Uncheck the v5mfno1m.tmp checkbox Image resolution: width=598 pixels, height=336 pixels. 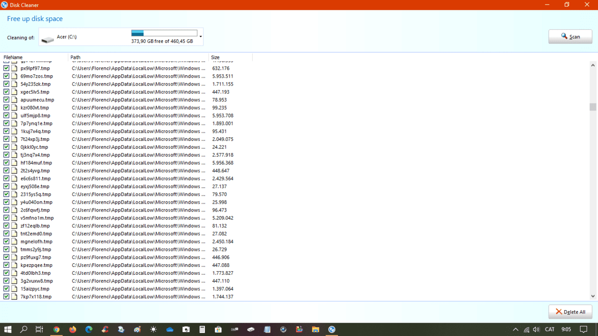(6, 218)
